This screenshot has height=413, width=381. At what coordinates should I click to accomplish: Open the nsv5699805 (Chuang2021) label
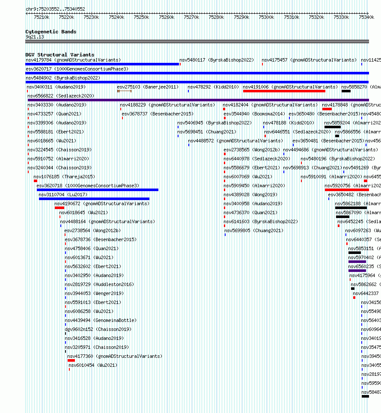(x=254, y=230)
